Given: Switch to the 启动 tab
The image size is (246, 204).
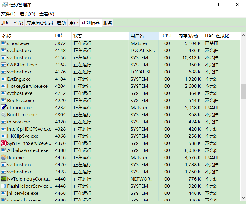Looking at the screenshot, I should tap(61, 23).
